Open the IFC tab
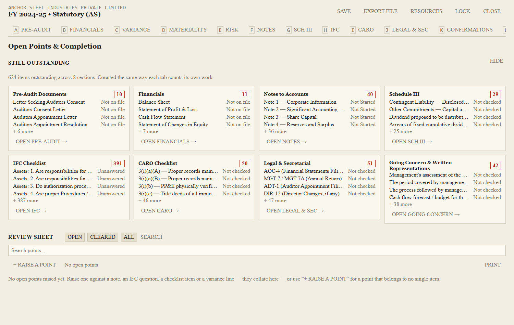Screen dimensions: 514x325 [331, 30]
